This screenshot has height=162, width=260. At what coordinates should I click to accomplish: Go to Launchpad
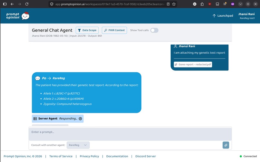click(x=223, y=16)
